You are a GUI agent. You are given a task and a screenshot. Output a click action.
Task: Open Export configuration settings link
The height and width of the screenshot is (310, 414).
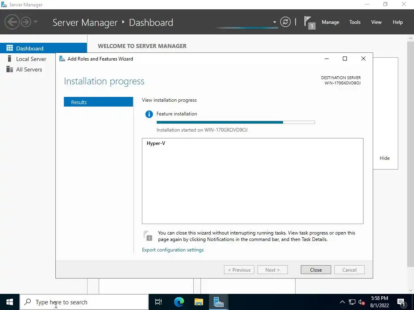[173, 249]
